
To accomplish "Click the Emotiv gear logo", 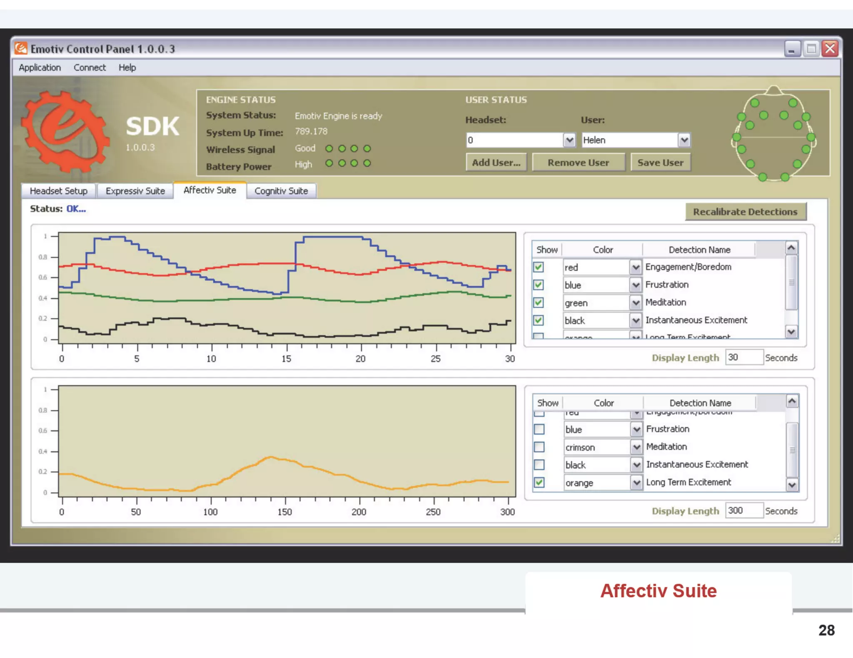I will (65, 131).
